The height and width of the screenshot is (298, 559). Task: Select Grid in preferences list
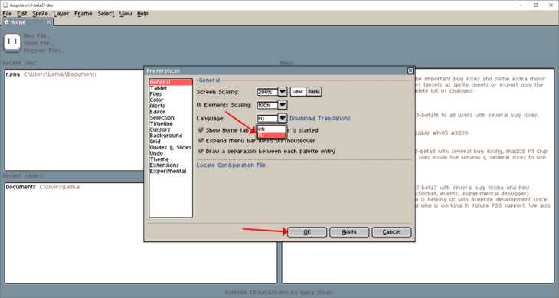(x=171, y=142)
